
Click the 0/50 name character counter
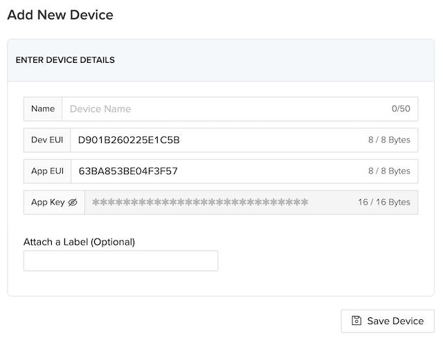[x=401, y=109]
